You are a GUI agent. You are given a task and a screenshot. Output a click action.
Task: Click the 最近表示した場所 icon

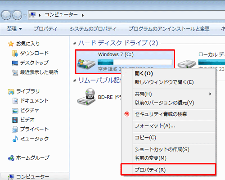click(15, 72)
